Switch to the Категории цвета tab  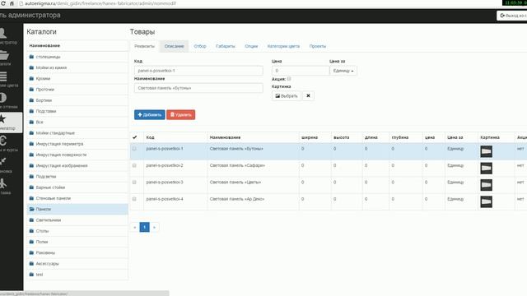tap(283, 46)
